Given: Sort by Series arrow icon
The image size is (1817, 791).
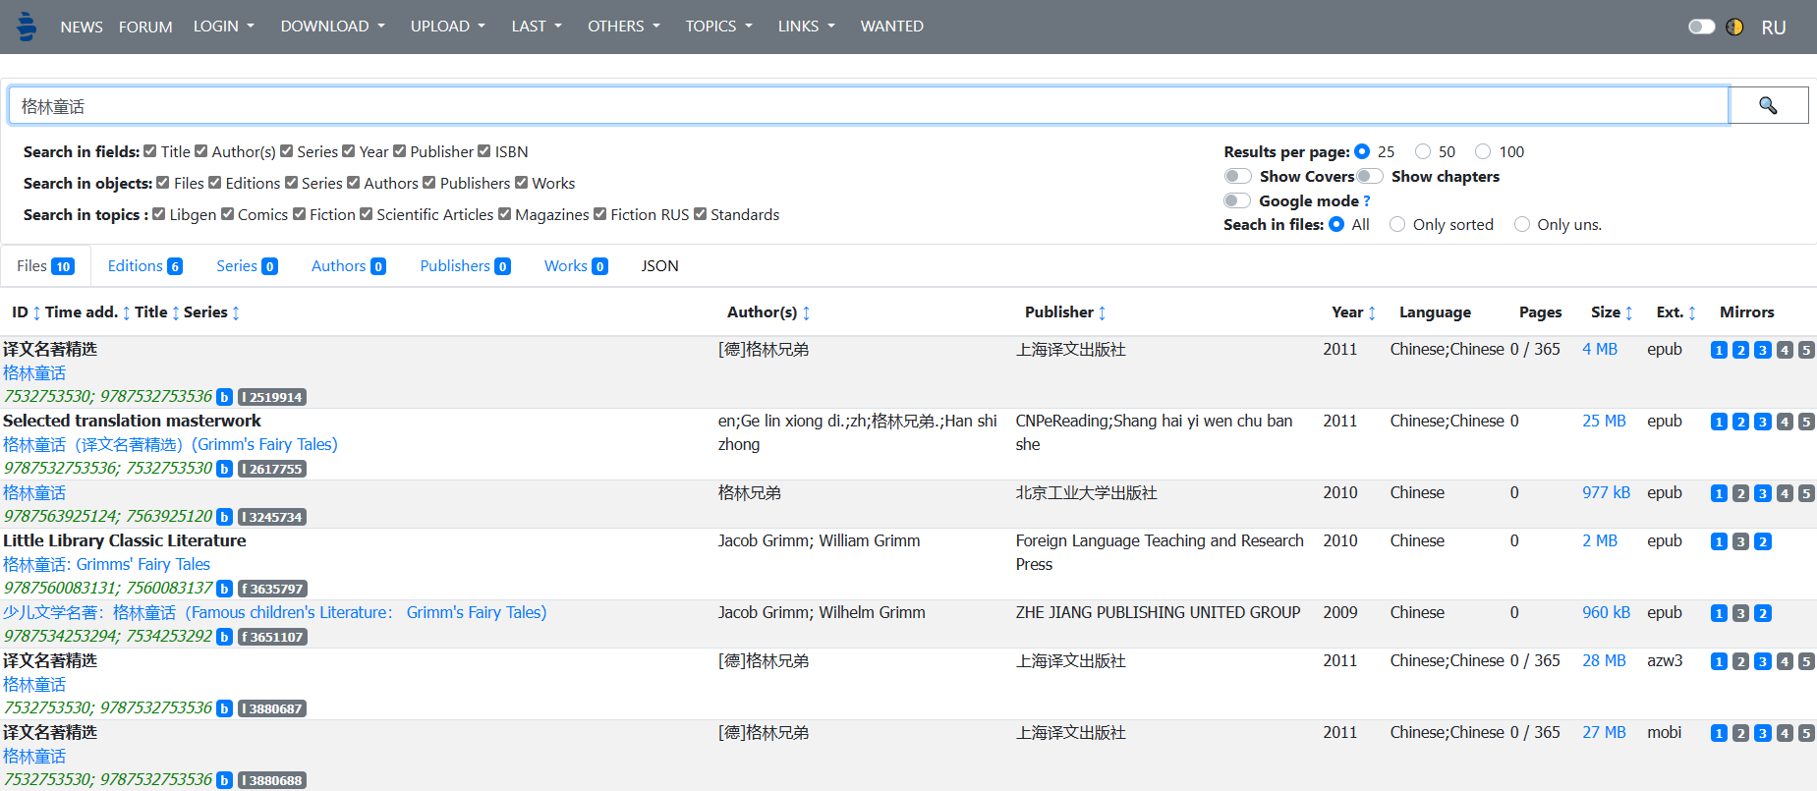Looking at the screenshot, I should [236, 312].
